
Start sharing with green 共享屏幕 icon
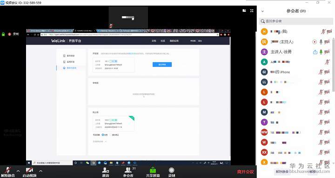click(153, 170)
